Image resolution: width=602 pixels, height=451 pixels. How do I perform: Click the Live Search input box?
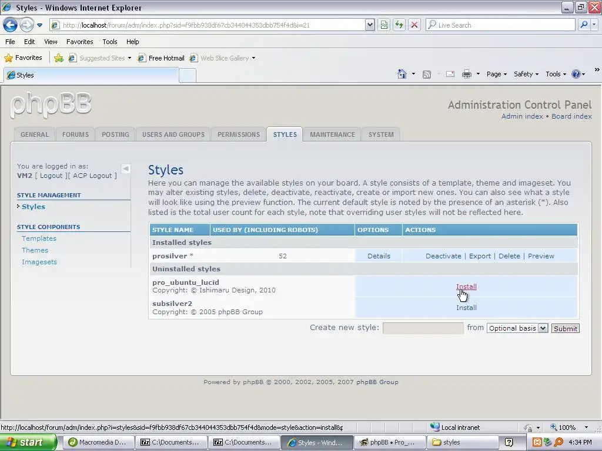coord(500,25)
